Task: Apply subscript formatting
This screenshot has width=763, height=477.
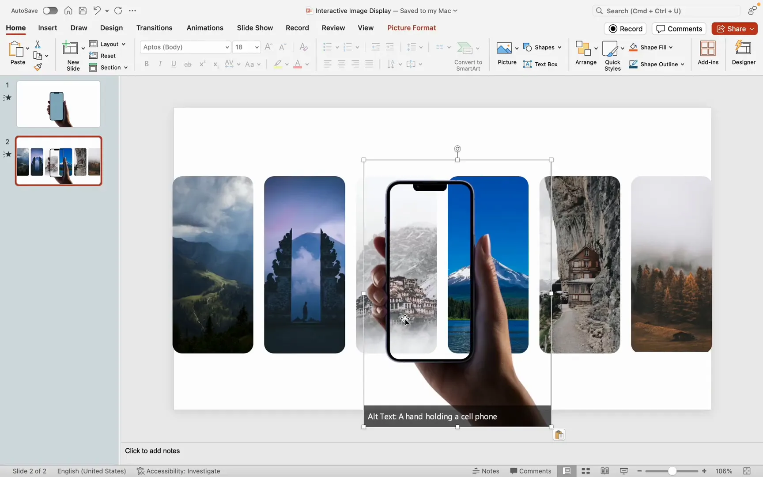Action: [216, 64]
